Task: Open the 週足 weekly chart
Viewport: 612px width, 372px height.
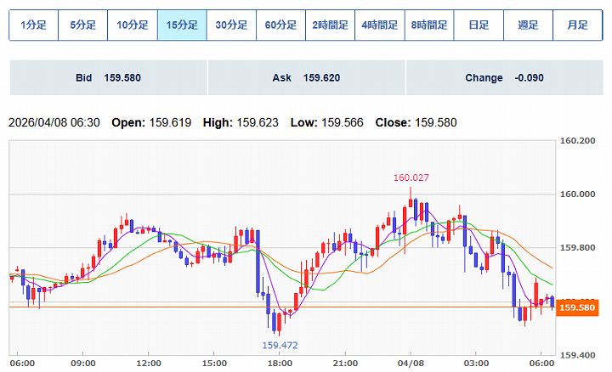Action: tap(528, 25)
